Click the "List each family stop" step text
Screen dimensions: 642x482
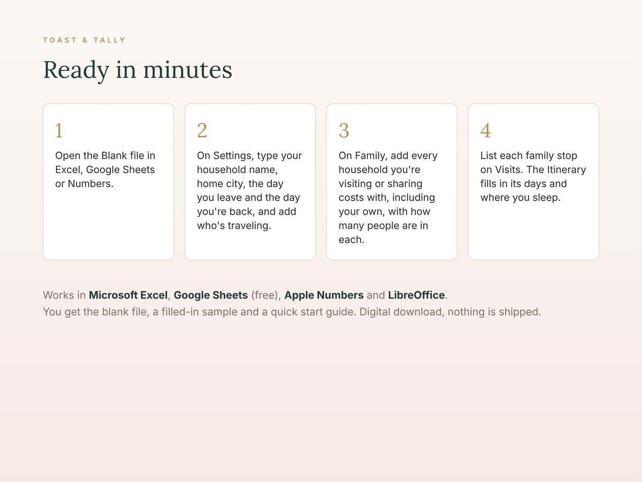point(533,177)
